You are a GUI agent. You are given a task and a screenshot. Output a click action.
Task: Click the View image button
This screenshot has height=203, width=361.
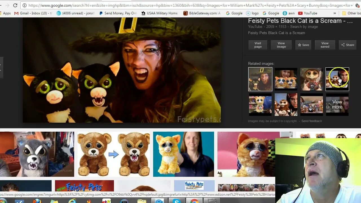pos(281,45)
